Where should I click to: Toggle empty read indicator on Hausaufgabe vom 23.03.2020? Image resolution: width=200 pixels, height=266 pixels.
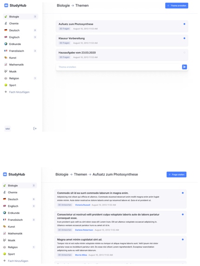point(184,52)
